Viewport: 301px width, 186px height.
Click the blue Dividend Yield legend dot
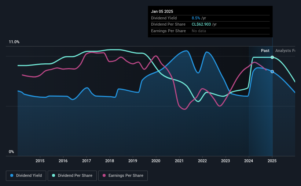(12, 175)
